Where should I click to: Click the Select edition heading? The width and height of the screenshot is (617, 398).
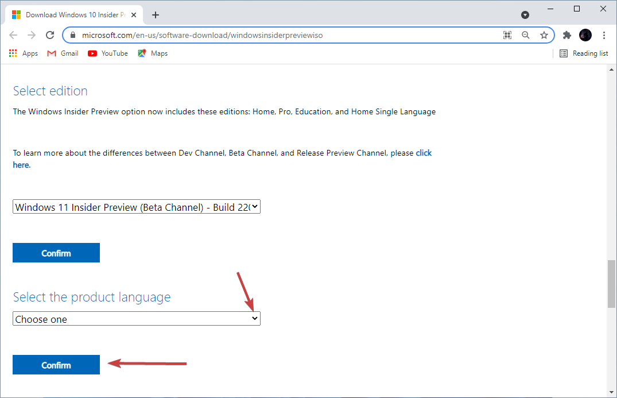pyautogui.click(x=51, y=91)
